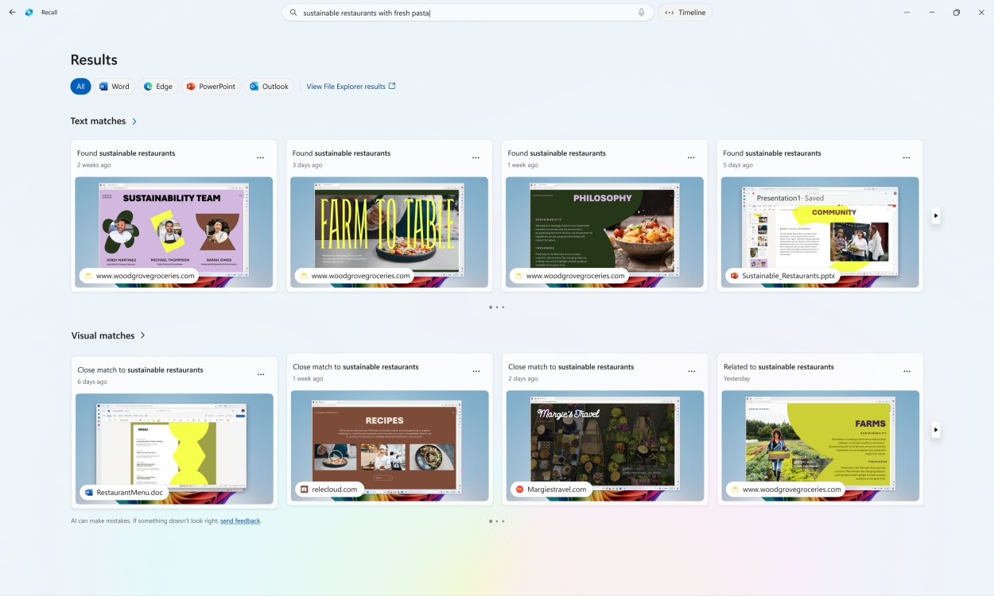Open the Farm to Table snapshot thumbnail
The height and width of the screenshot is (596, 994).
tap(389, 232)
